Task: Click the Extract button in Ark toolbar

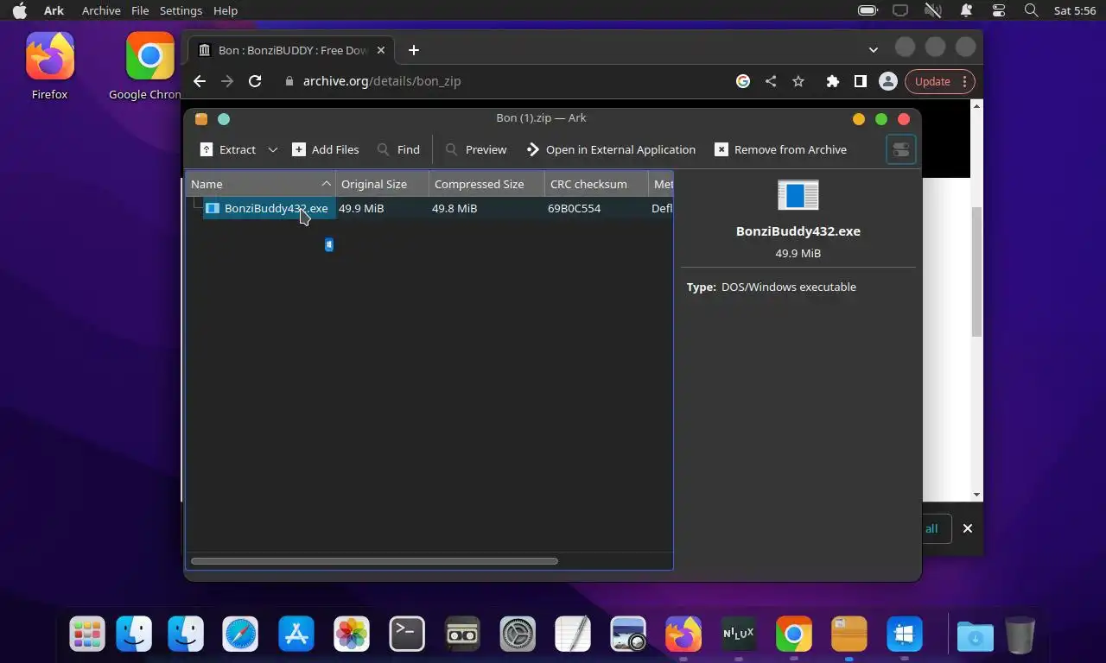Action: tap(228, 149)
